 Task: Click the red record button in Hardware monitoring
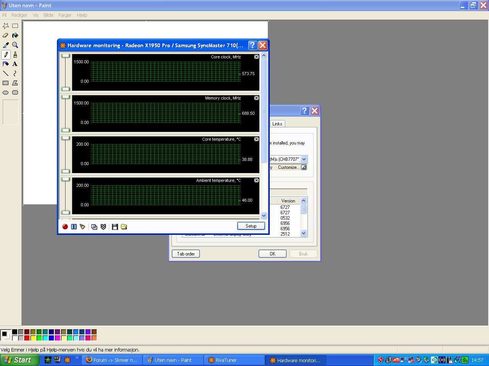[65, 227]
